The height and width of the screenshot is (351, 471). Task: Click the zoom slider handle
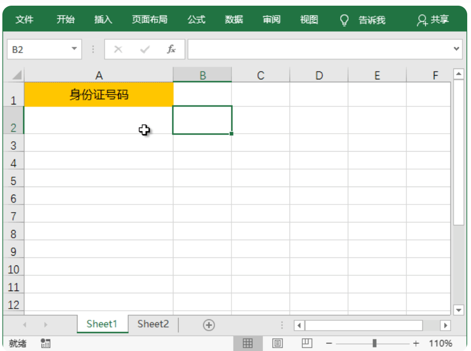tap(374, 343)
